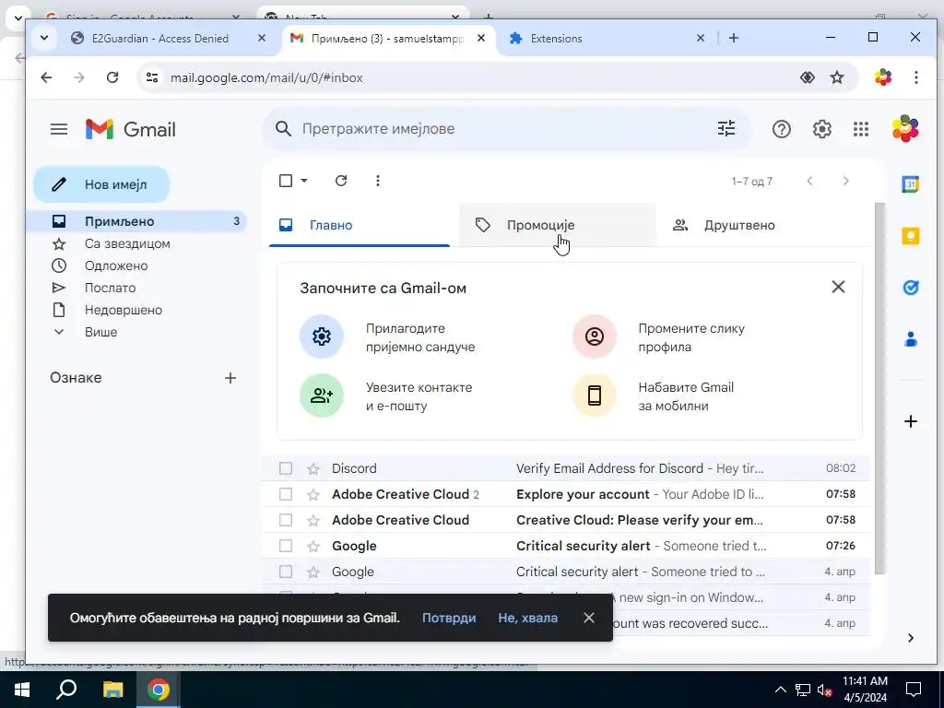Bookmark this page with the star icon
The image size is (944, 708).
pyautogui.click(x=837, y=77)
